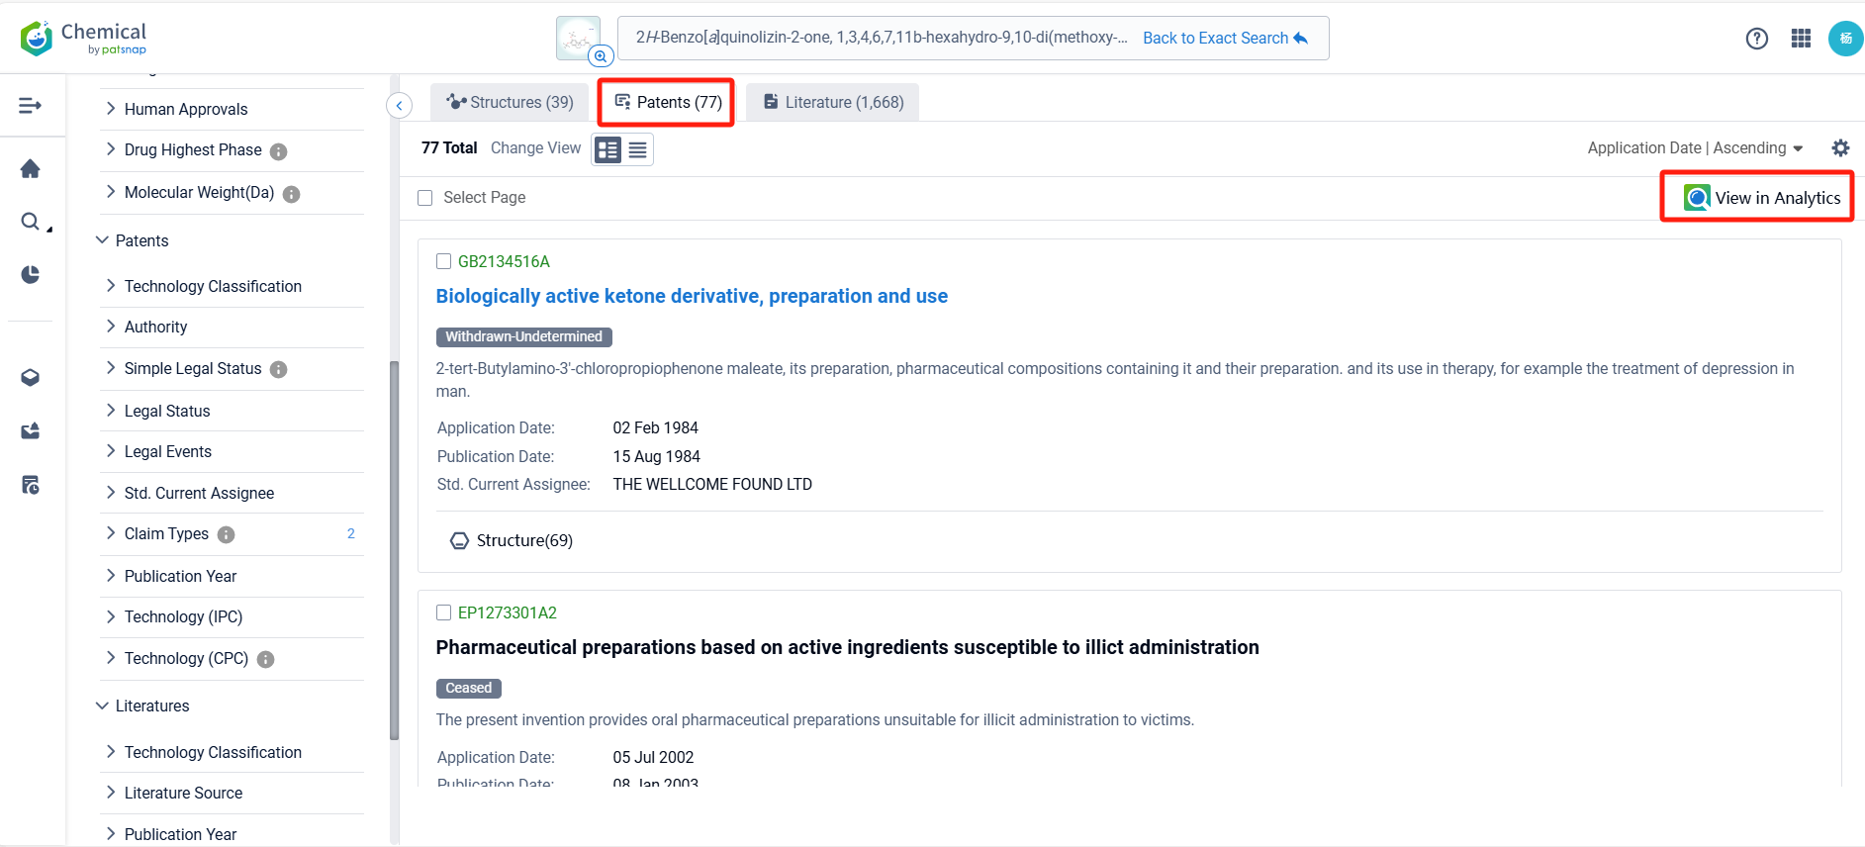Open the Biologically active ketone derivative patent

[x=692, y=296]
